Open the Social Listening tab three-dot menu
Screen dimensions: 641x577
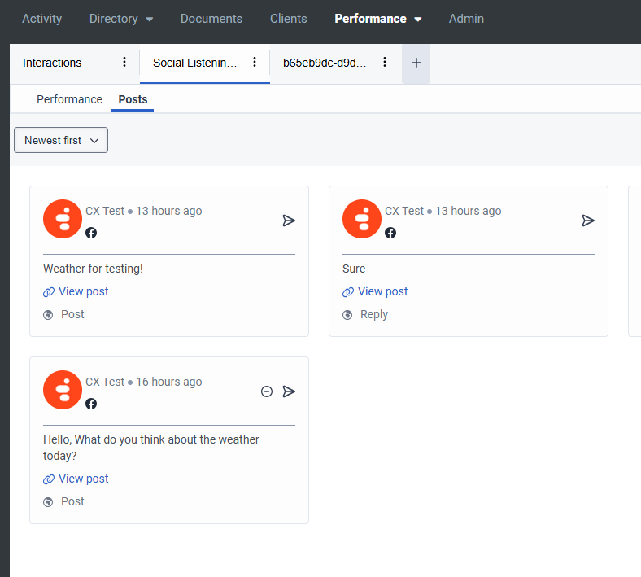(255, 63)
